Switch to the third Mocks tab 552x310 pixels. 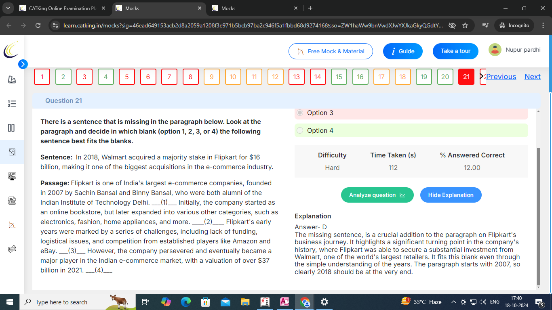click(255, 8)
